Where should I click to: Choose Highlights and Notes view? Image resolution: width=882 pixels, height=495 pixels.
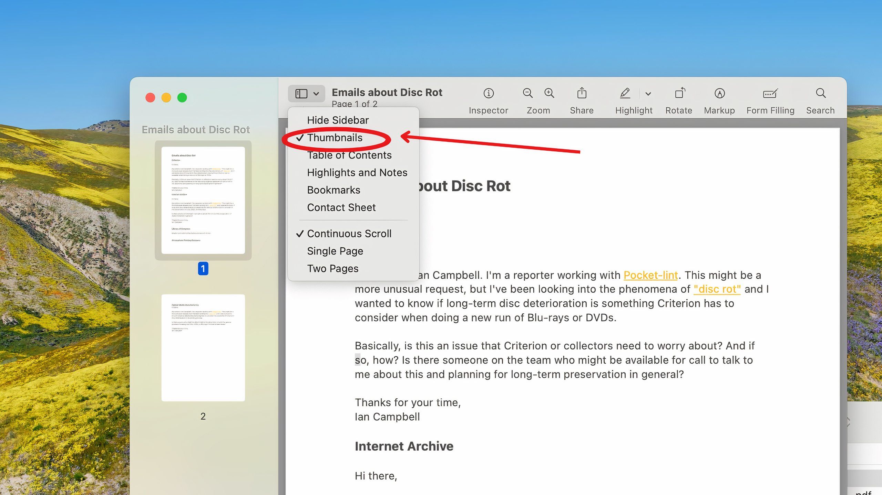coord(357,172)
